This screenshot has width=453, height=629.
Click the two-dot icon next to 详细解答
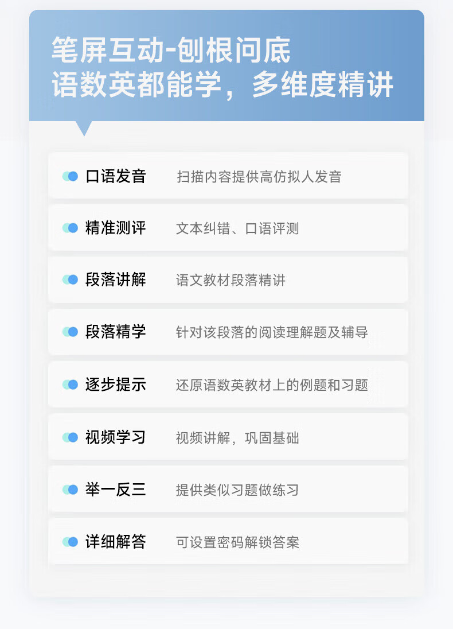pyautogui.click(x=70, y=542)
